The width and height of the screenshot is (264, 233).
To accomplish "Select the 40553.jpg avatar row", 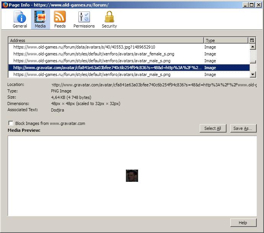I will click(129, 47).
